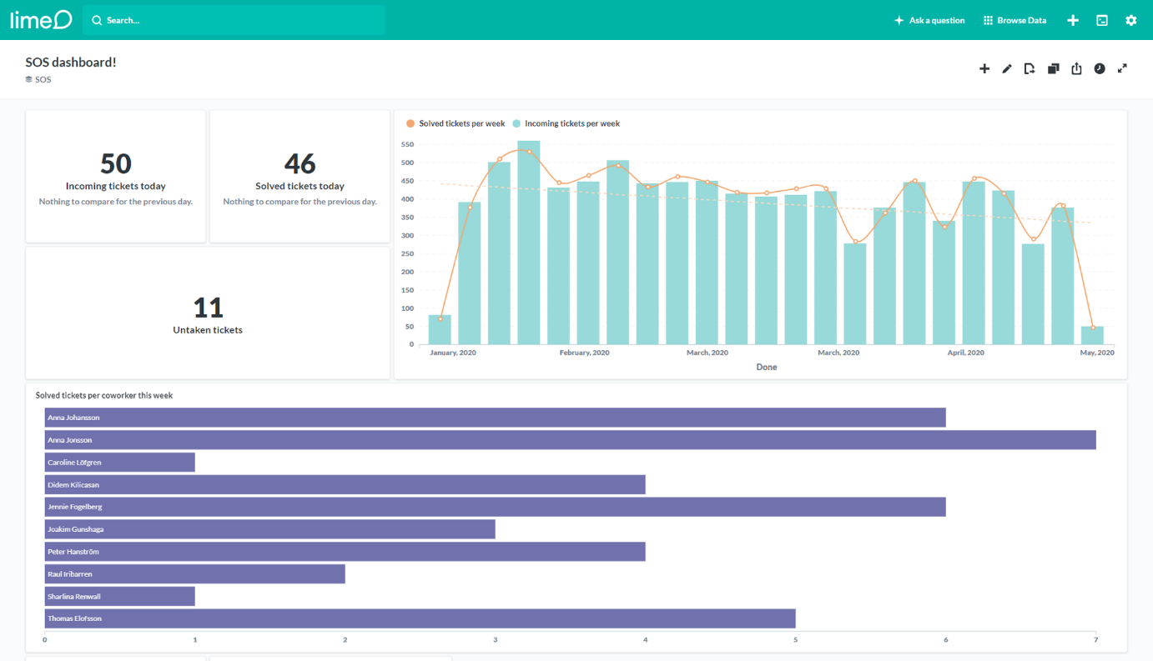Toggle Solved tickets per week legend item
The image size is (1153, 661).
(456, 123)
